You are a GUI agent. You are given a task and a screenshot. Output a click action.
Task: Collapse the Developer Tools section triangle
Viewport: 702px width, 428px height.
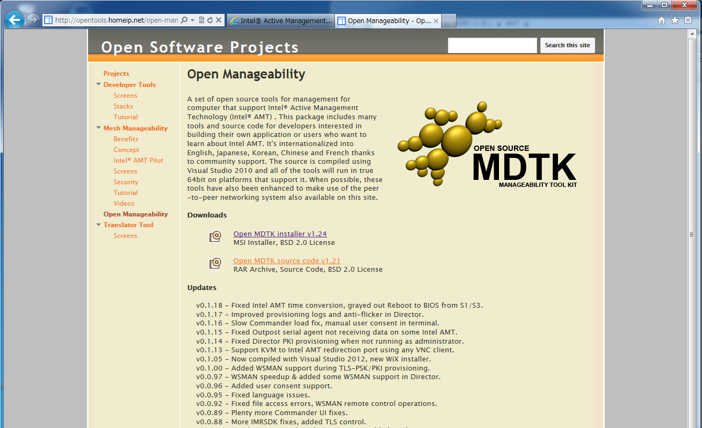tap(98, 84)
